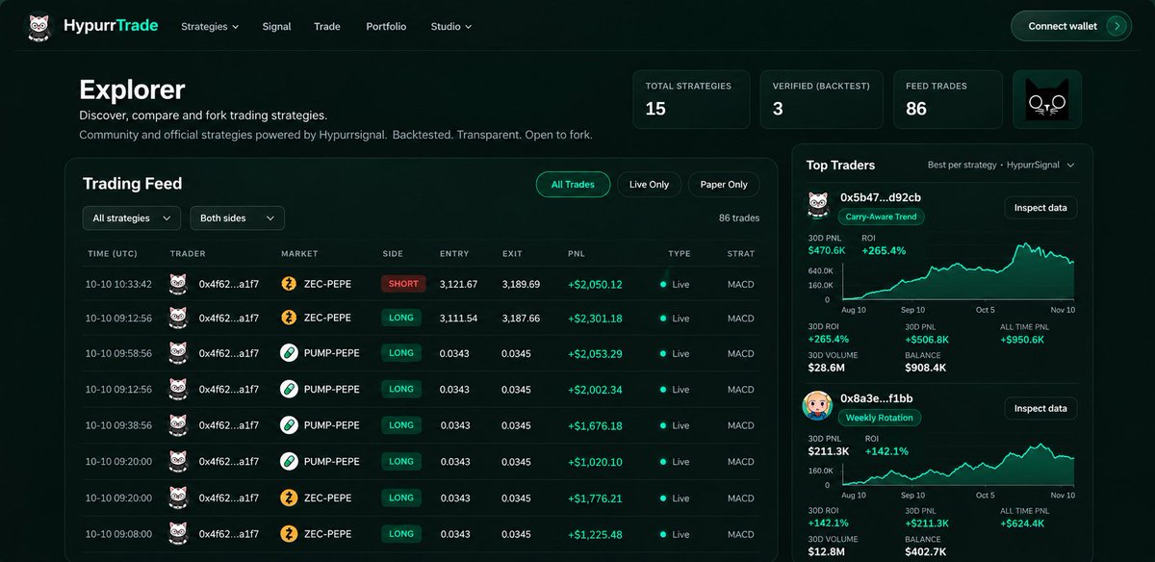This screenshot has width=1155, height=562.
Task: Click trader avatar in the +$2,053.29 row
Action: 177,353
